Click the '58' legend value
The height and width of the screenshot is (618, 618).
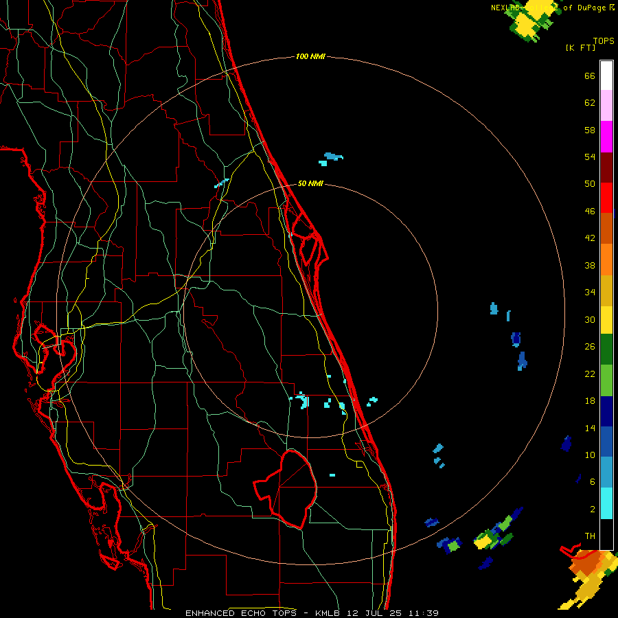click(590, 130)
